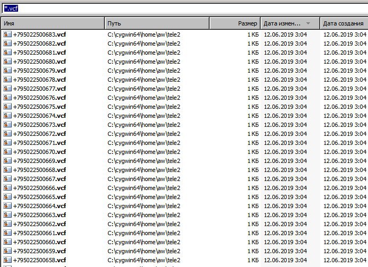Click vCard icon of +795022500668.vcf

tap(7, 169)
